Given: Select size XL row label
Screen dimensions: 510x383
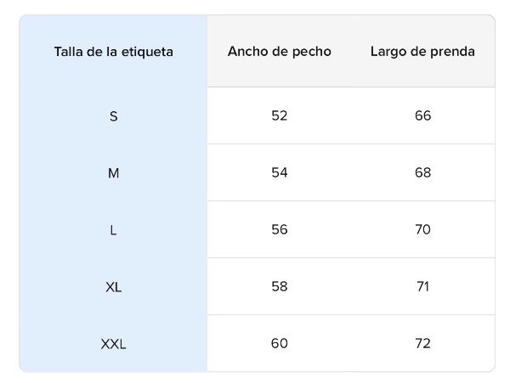Looking at the screenshot, I should point(113,286).
